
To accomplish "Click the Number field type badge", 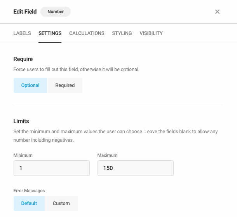I will pyautogui.click(x=56, y=12).
